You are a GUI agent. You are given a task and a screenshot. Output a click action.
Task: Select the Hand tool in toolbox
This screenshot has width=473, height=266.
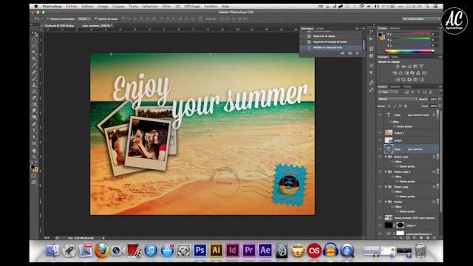click(35, 151)
